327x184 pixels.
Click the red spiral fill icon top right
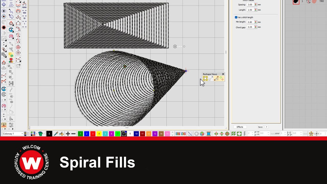tap(314, 2)
